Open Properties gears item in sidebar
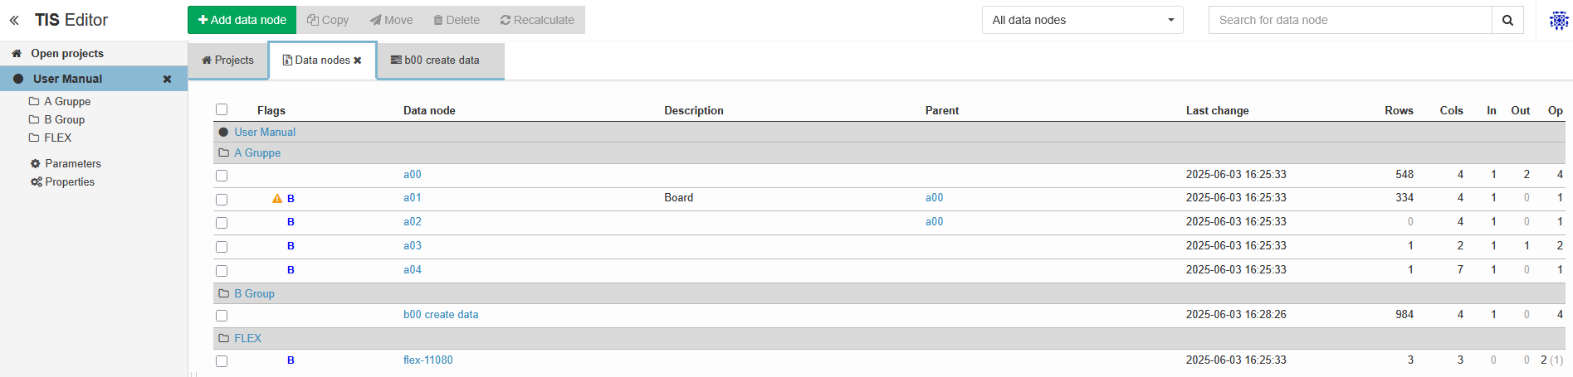 coord(62,181)
